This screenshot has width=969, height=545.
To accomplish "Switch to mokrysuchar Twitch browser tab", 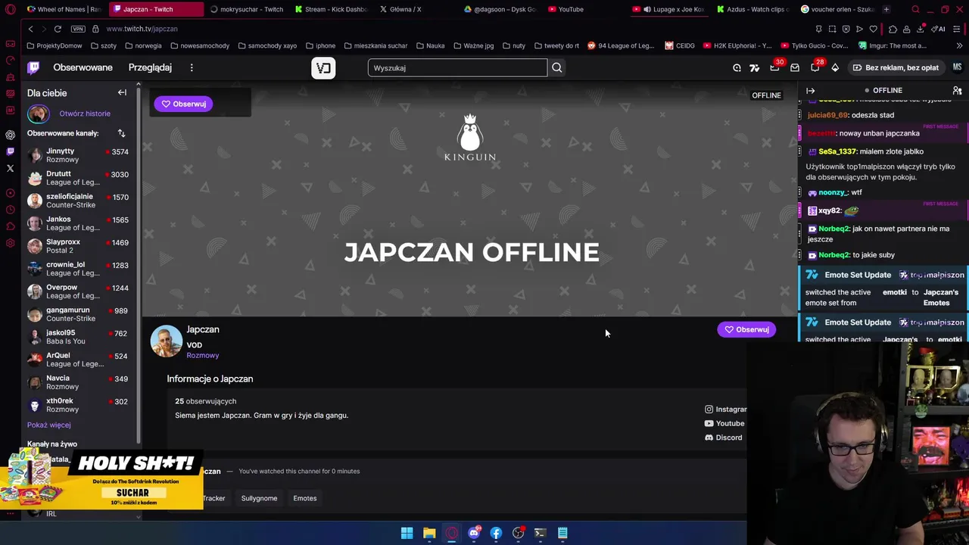I will click(247, 9).
